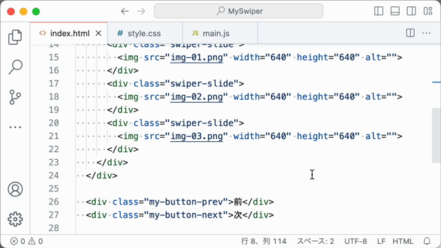
Task: Switch to the style.css tab
Action: 145,33
